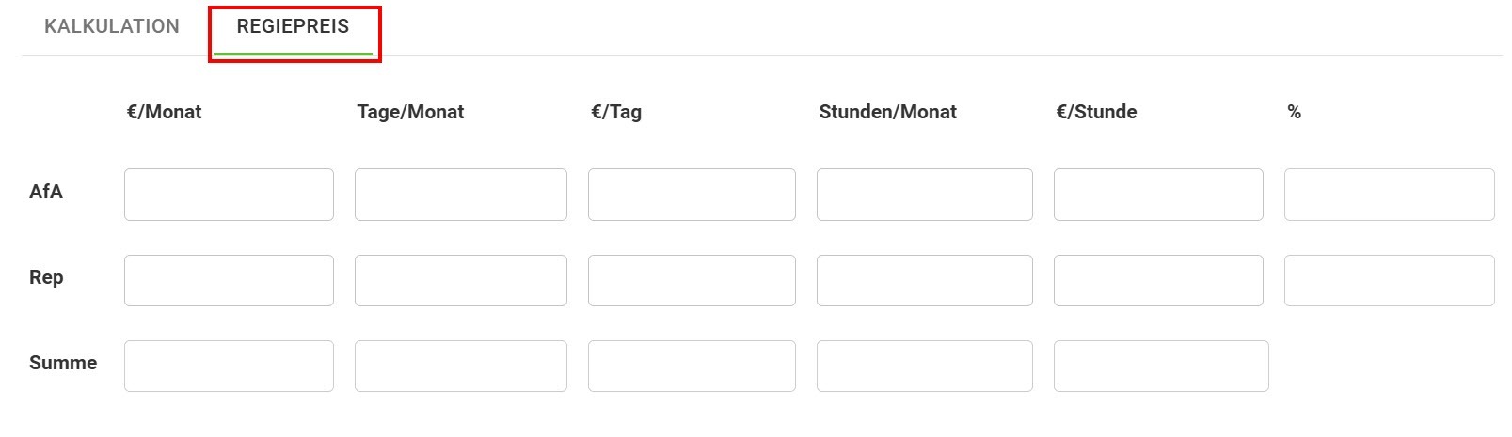Click the Rep €/Stunde input field

(x=1158, y=280)
